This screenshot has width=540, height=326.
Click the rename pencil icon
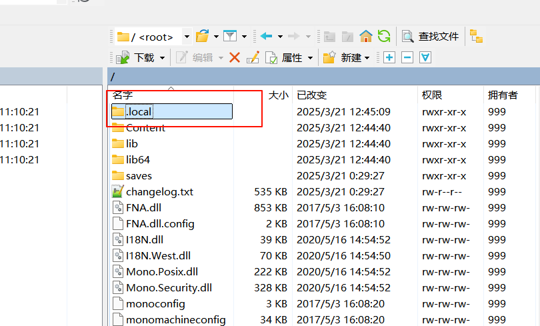[x=253, y=57]
